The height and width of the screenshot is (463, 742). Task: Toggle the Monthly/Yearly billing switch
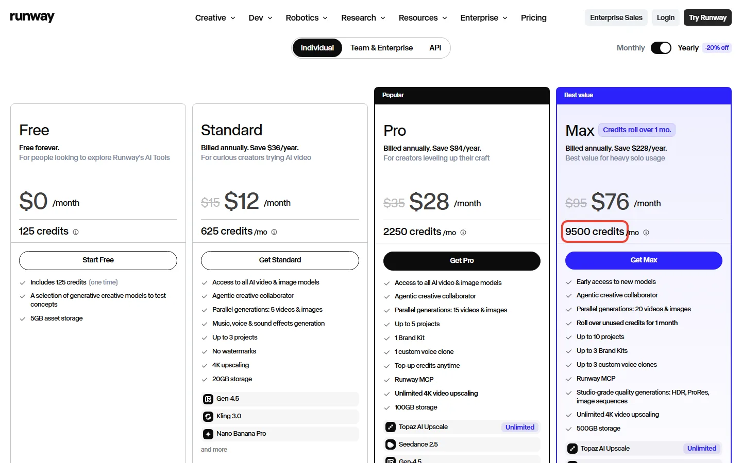point(661,48)
